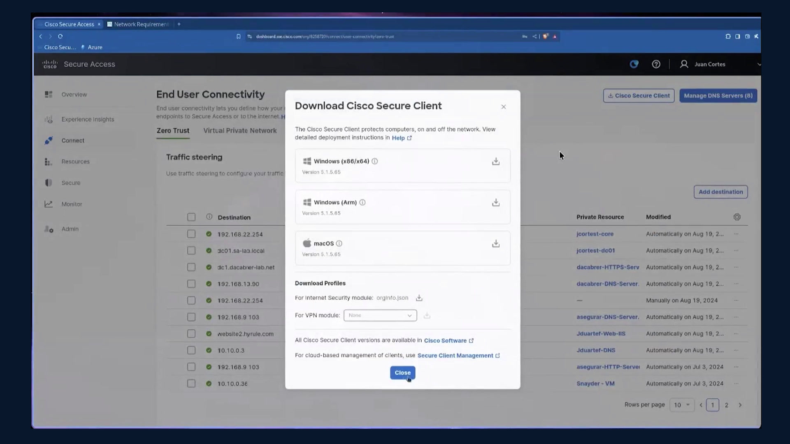This screenshot has height=444, width=790.
Task: Open the help question mark icon
Action: 656,64
